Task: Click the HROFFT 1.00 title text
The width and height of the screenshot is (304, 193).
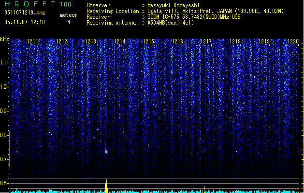Action: pyautogui.click(x=38, y=4)
